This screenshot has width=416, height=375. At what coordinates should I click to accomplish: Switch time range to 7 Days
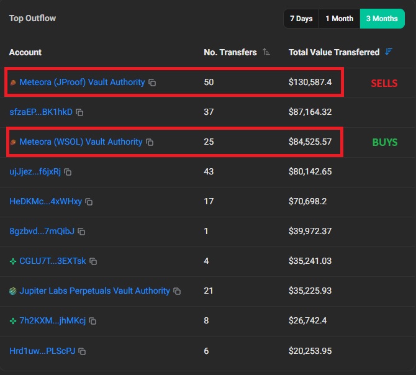tap(301, 19)
